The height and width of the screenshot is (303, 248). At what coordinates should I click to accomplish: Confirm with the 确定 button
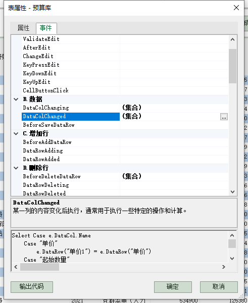(x=173, y=287)
